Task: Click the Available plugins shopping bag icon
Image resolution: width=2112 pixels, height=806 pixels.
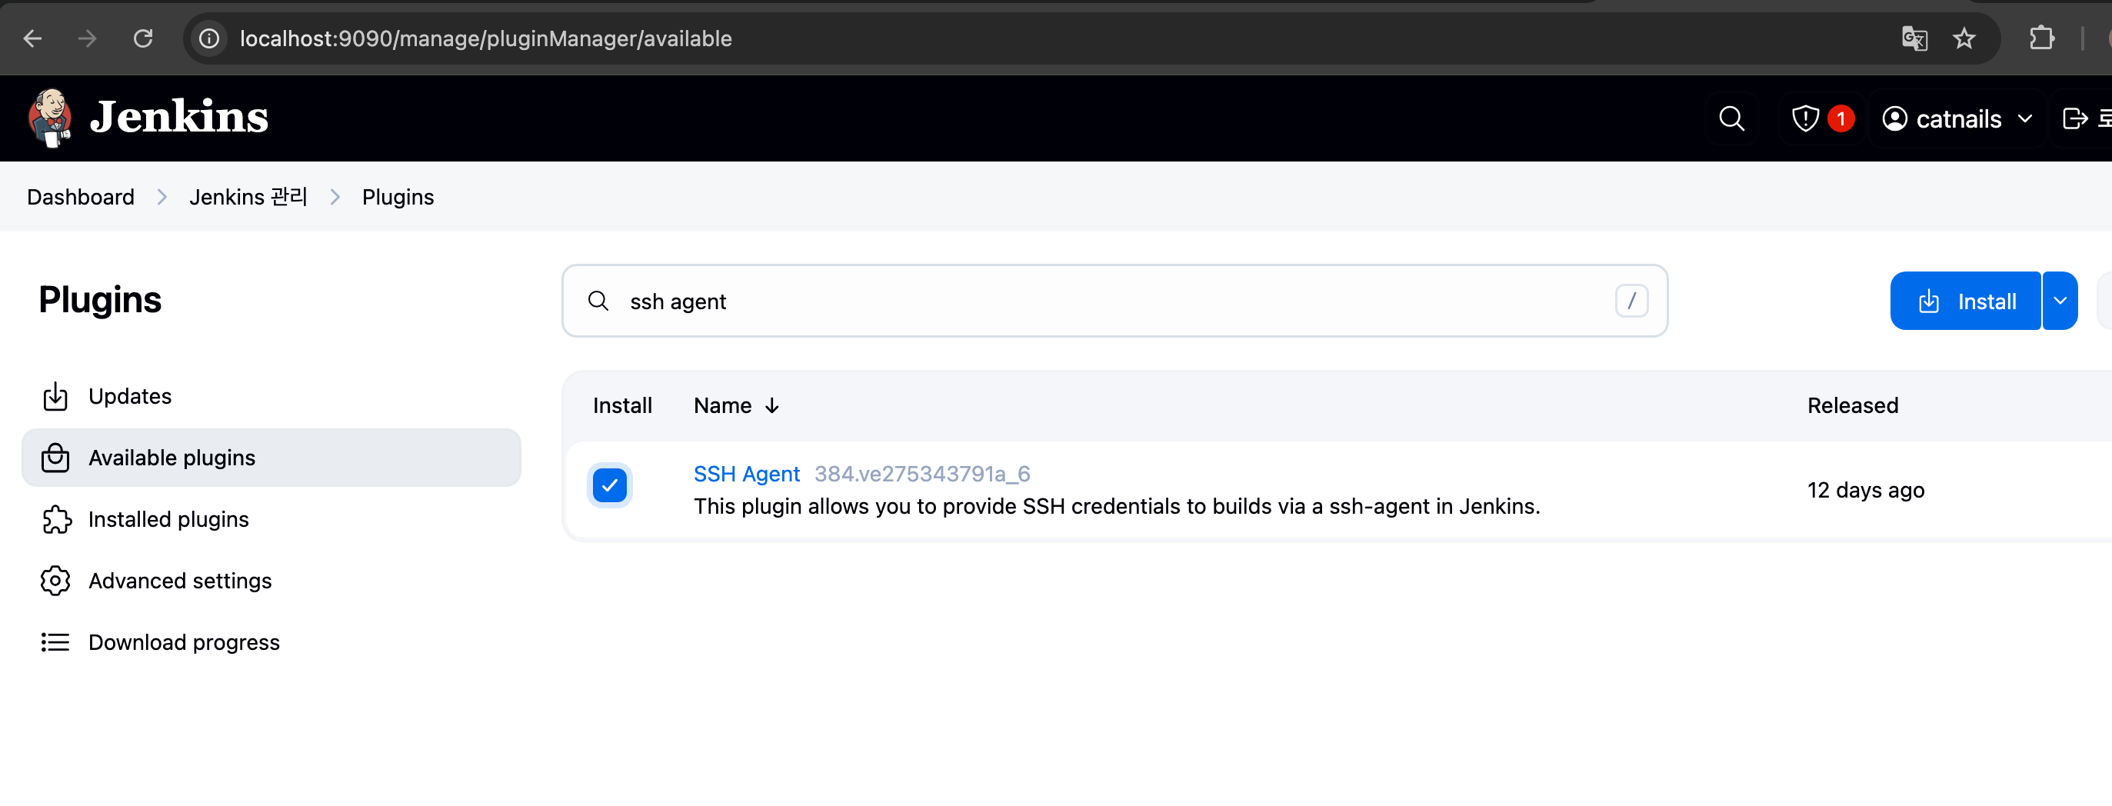Action: [55, 458]
